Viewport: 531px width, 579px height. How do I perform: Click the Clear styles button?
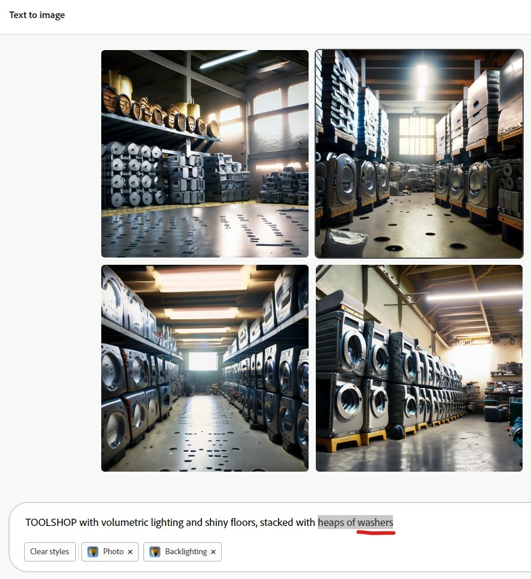50,552
